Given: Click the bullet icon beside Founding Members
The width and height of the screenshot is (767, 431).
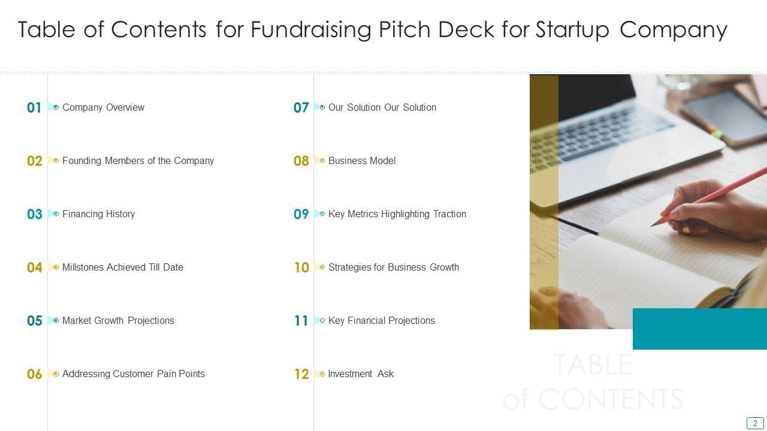Looking at the screenshot, I should coord(56,160).
